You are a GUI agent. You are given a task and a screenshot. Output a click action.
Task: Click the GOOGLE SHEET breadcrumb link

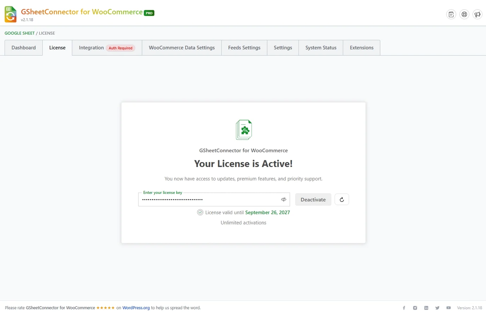(20, 33)
